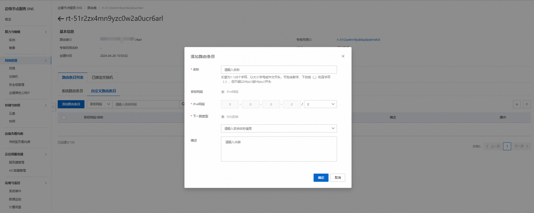
Task: Click the refresh icon above the table
Action: 527,104
